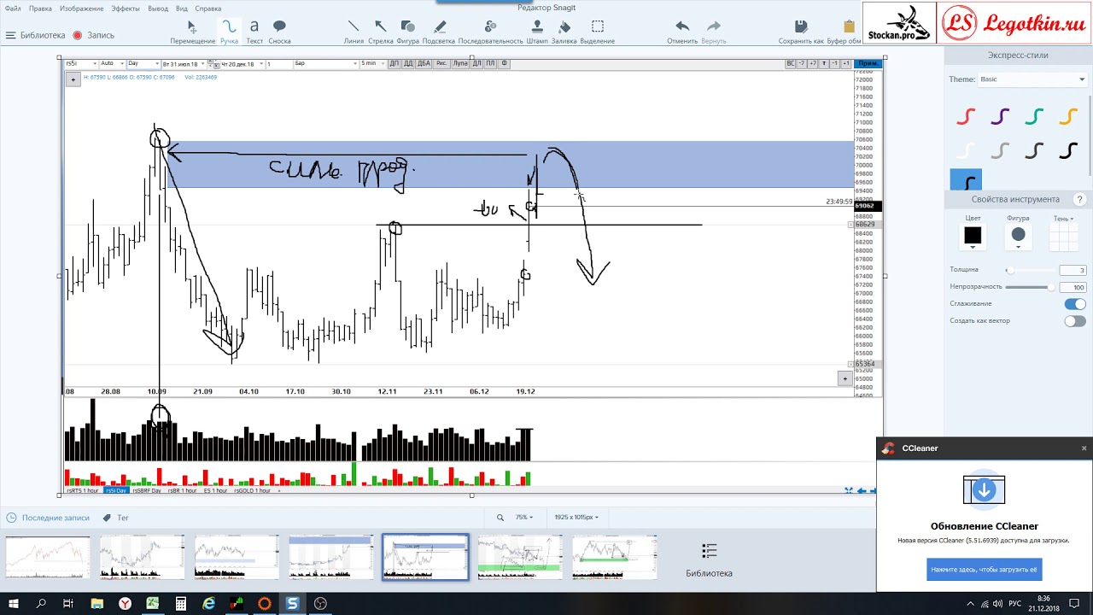
Task: Toggle the Сглаживание switch
Action: 1075,304
